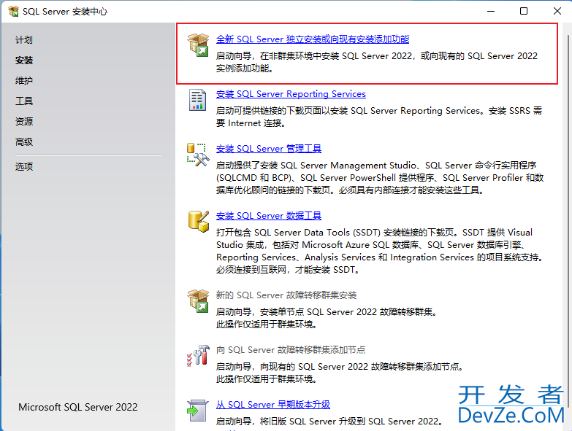Maximize the SQL Server 安装中心 window
This screenshot has width=572, height=431.
pyautogui.click(x=524, y=11)
